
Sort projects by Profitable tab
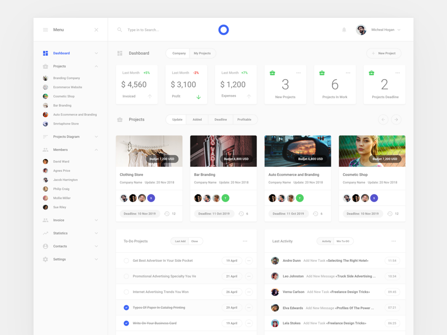244,119
